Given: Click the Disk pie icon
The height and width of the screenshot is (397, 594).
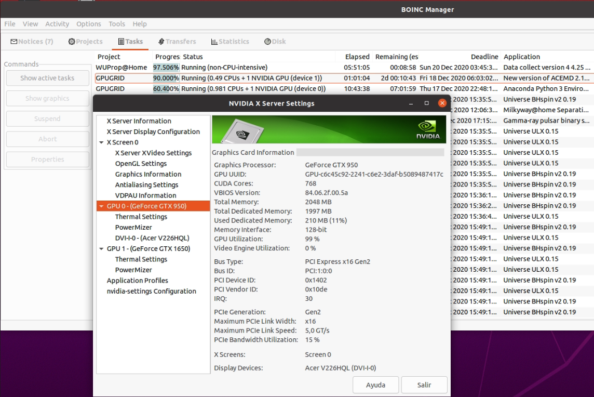Looking at the screenshot, I should (267, 42).
